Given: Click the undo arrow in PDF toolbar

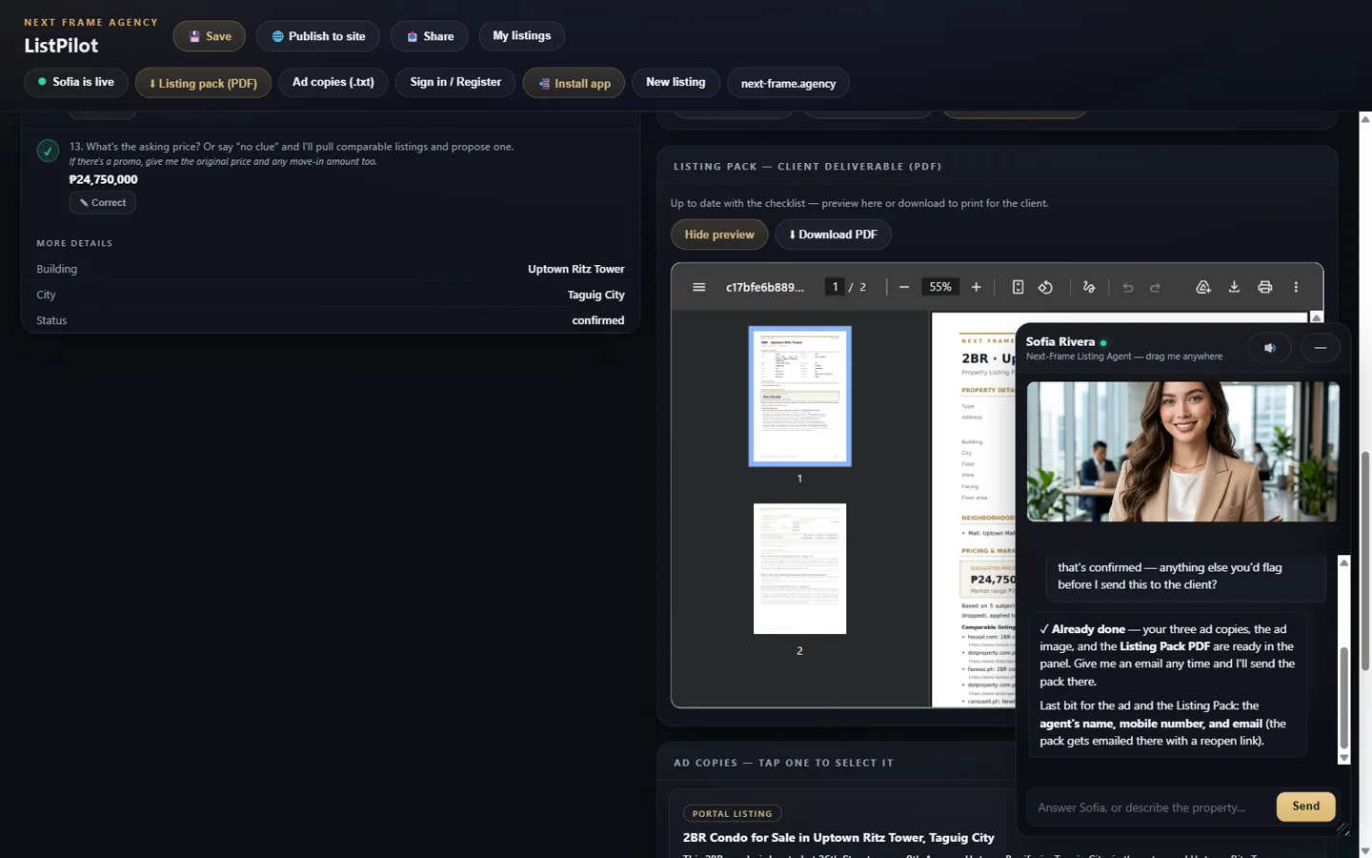Looking at the screenshot, I should (1128, 287).
